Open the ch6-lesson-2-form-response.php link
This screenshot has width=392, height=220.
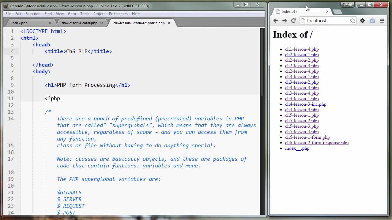point(317,143)
